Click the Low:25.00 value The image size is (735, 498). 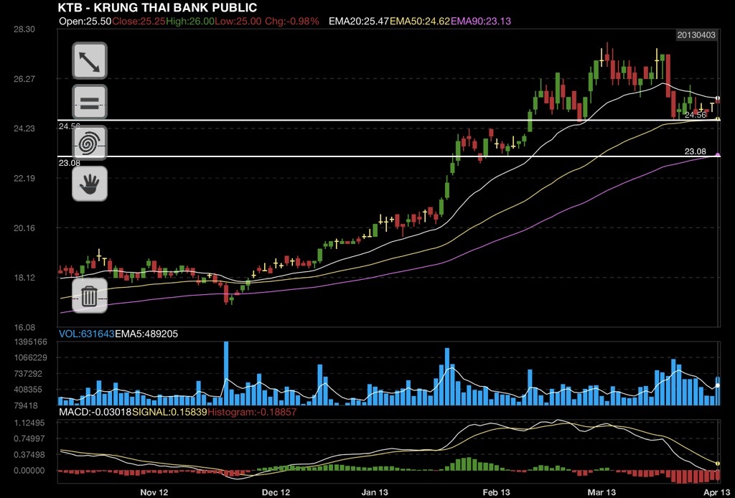tap(238, 21)
